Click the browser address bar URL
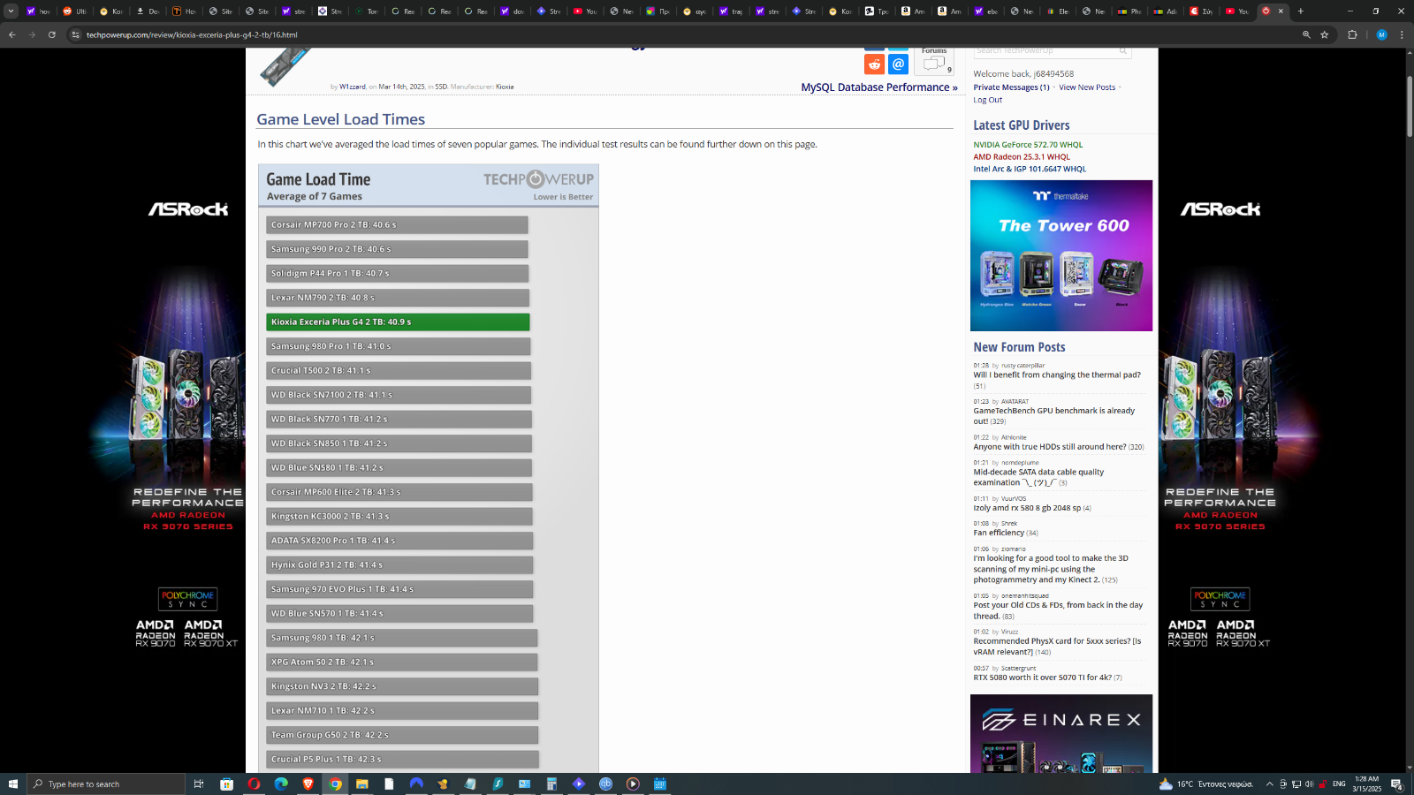1414x795 pixels. [192, 34]
